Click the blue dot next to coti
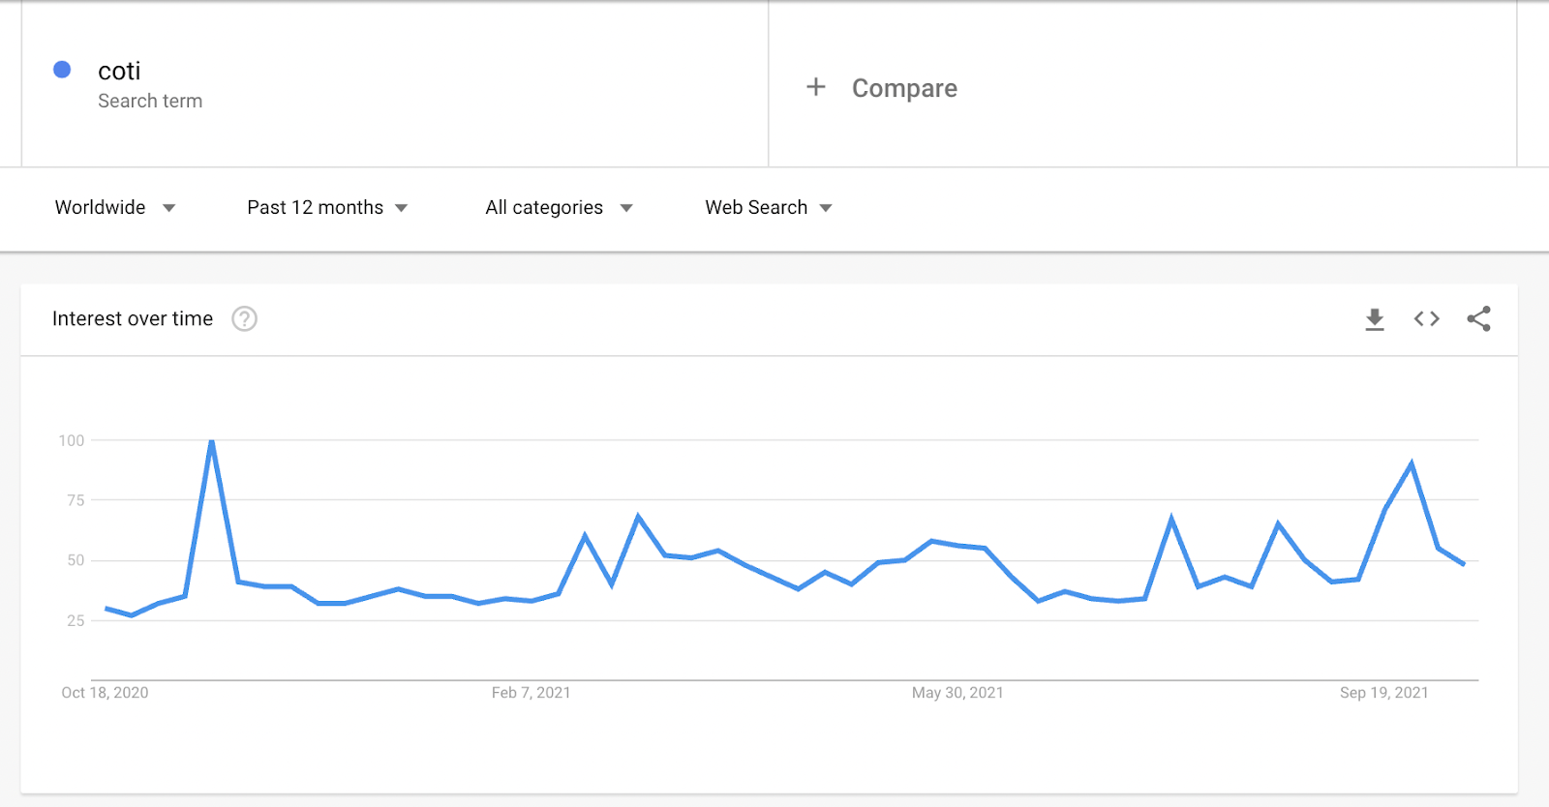Image resolution: width=1549 pixels, height=807 pixels. 62,70
